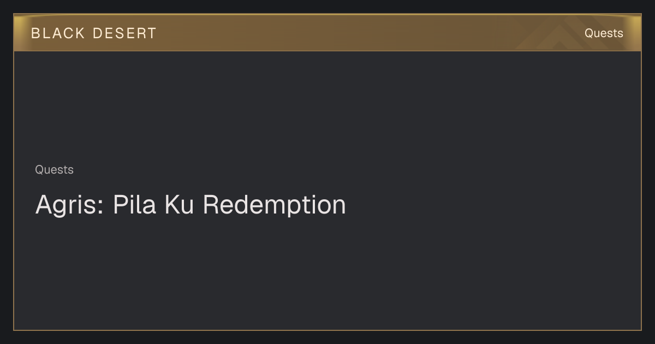
Task: Click the glowing right end of the gold header
Action: 634,33
